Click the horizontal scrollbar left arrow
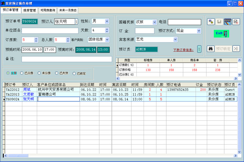Image resolution: width=244 pixels, height=162 pixels. coord(5,156)
